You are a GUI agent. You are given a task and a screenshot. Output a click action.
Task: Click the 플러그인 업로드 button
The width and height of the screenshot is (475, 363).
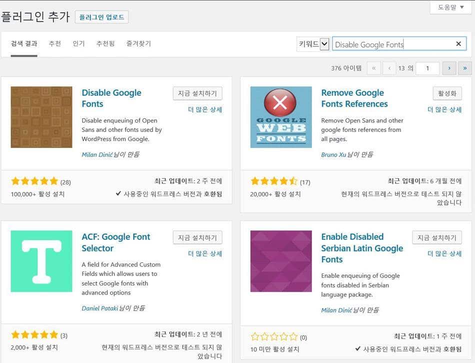coord(101,16)
